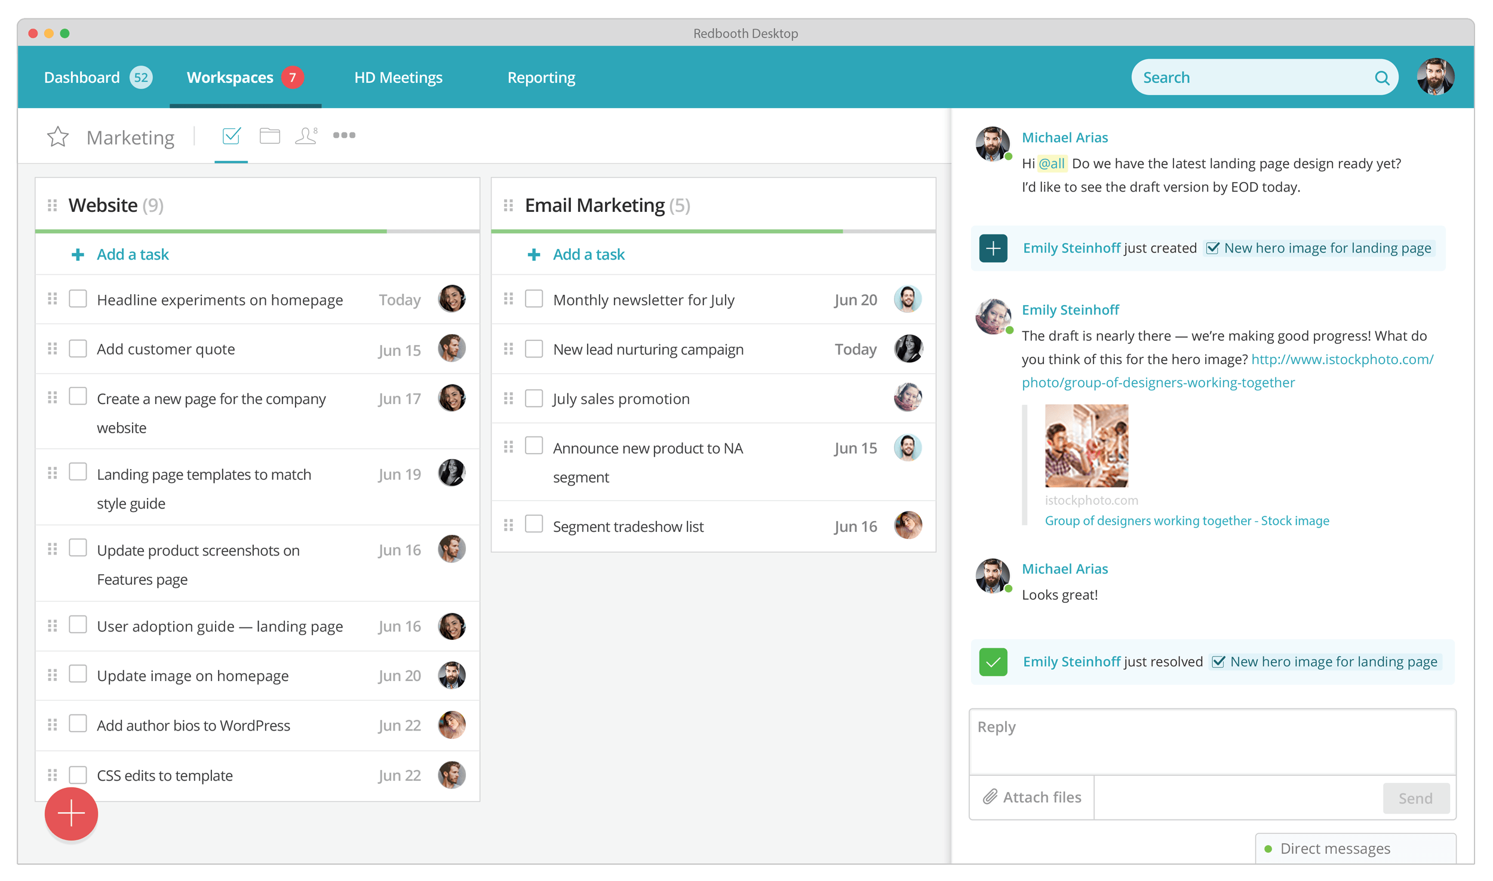
Task: Toggle checkbox for Headline experiments on homepage
Action: (80, 300)
